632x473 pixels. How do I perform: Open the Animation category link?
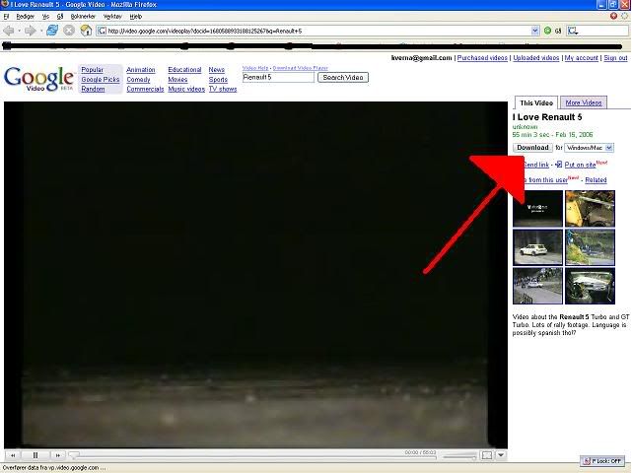pos(141,70)
